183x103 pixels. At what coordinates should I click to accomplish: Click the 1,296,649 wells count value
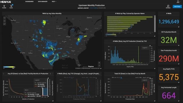pyautogui.click(x=169, y=22)
